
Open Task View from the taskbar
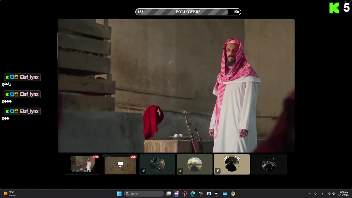pos(169,194)
